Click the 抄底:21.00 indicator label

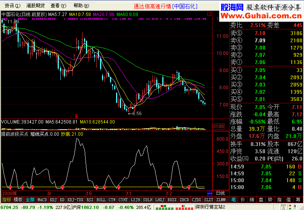click(x=72, y=134)
